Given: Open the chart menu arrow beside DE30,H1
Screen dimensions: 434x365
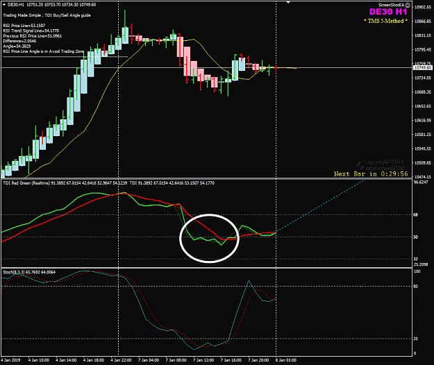Looking at the screenshot, I should coord(4,4).
